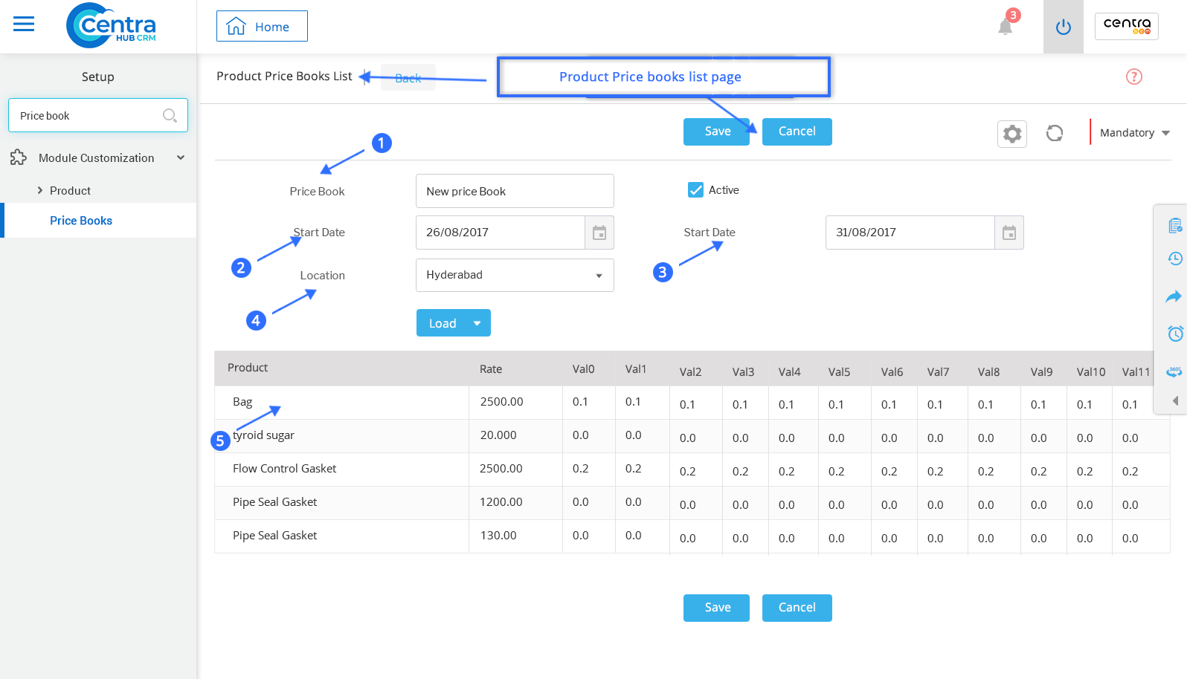This screenshot has width=1187, height=679.
Task: Click the 26/08/2017 date input
Action: [x=501, y=233]
